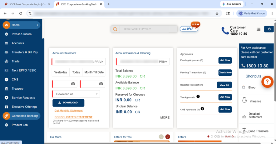The height and width of the screenshot is (144, 276).
Task: Expand the Home menu chevron
Action: [37, 25]
